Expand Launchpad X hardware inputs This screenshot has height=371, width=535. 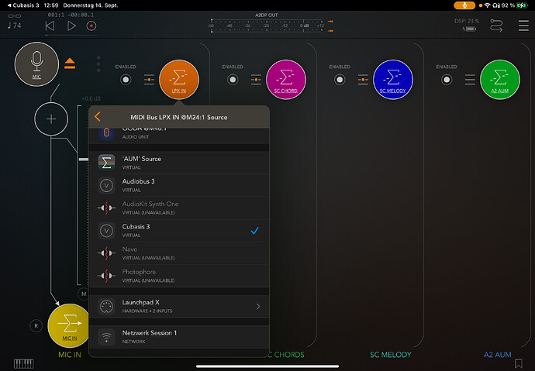coord(179,306)
